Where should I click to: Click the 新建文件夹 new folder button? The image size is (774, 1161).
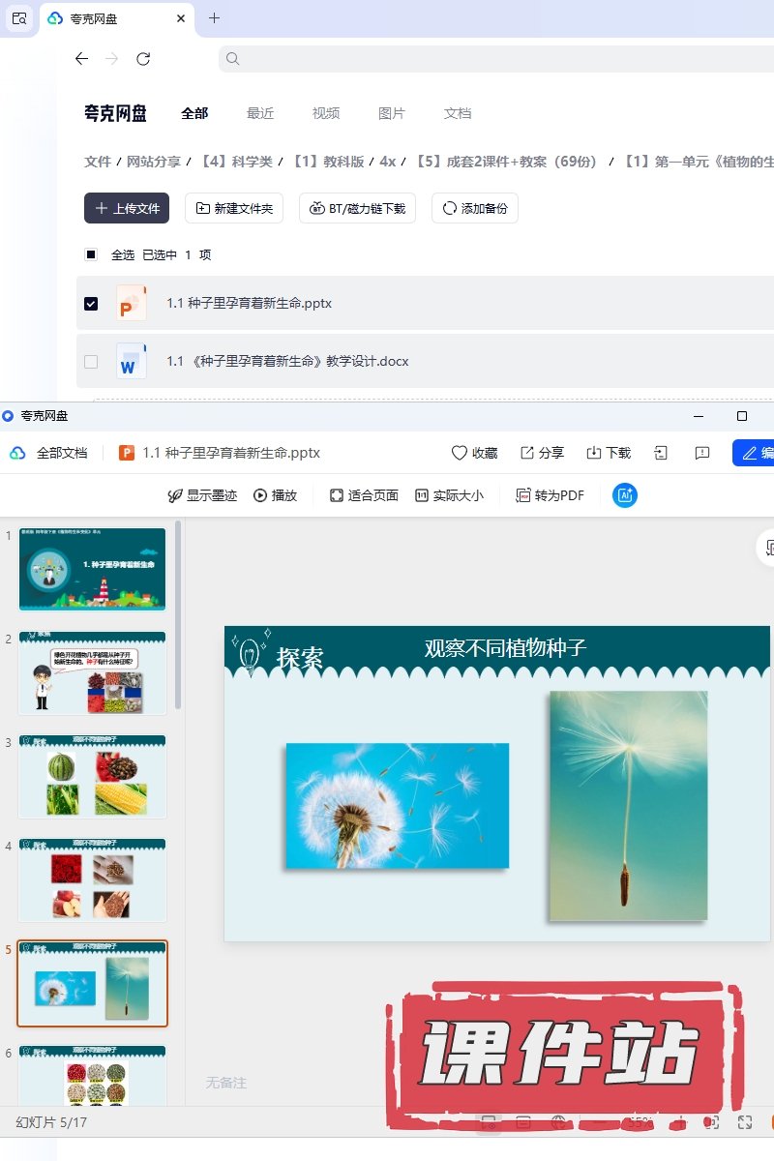click(234, 208)
